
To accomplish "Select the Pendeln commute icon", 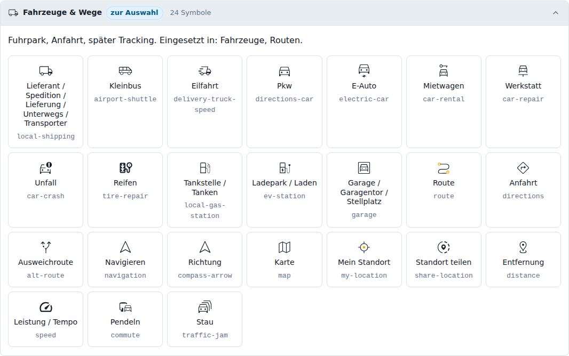I will click(125, 307).
